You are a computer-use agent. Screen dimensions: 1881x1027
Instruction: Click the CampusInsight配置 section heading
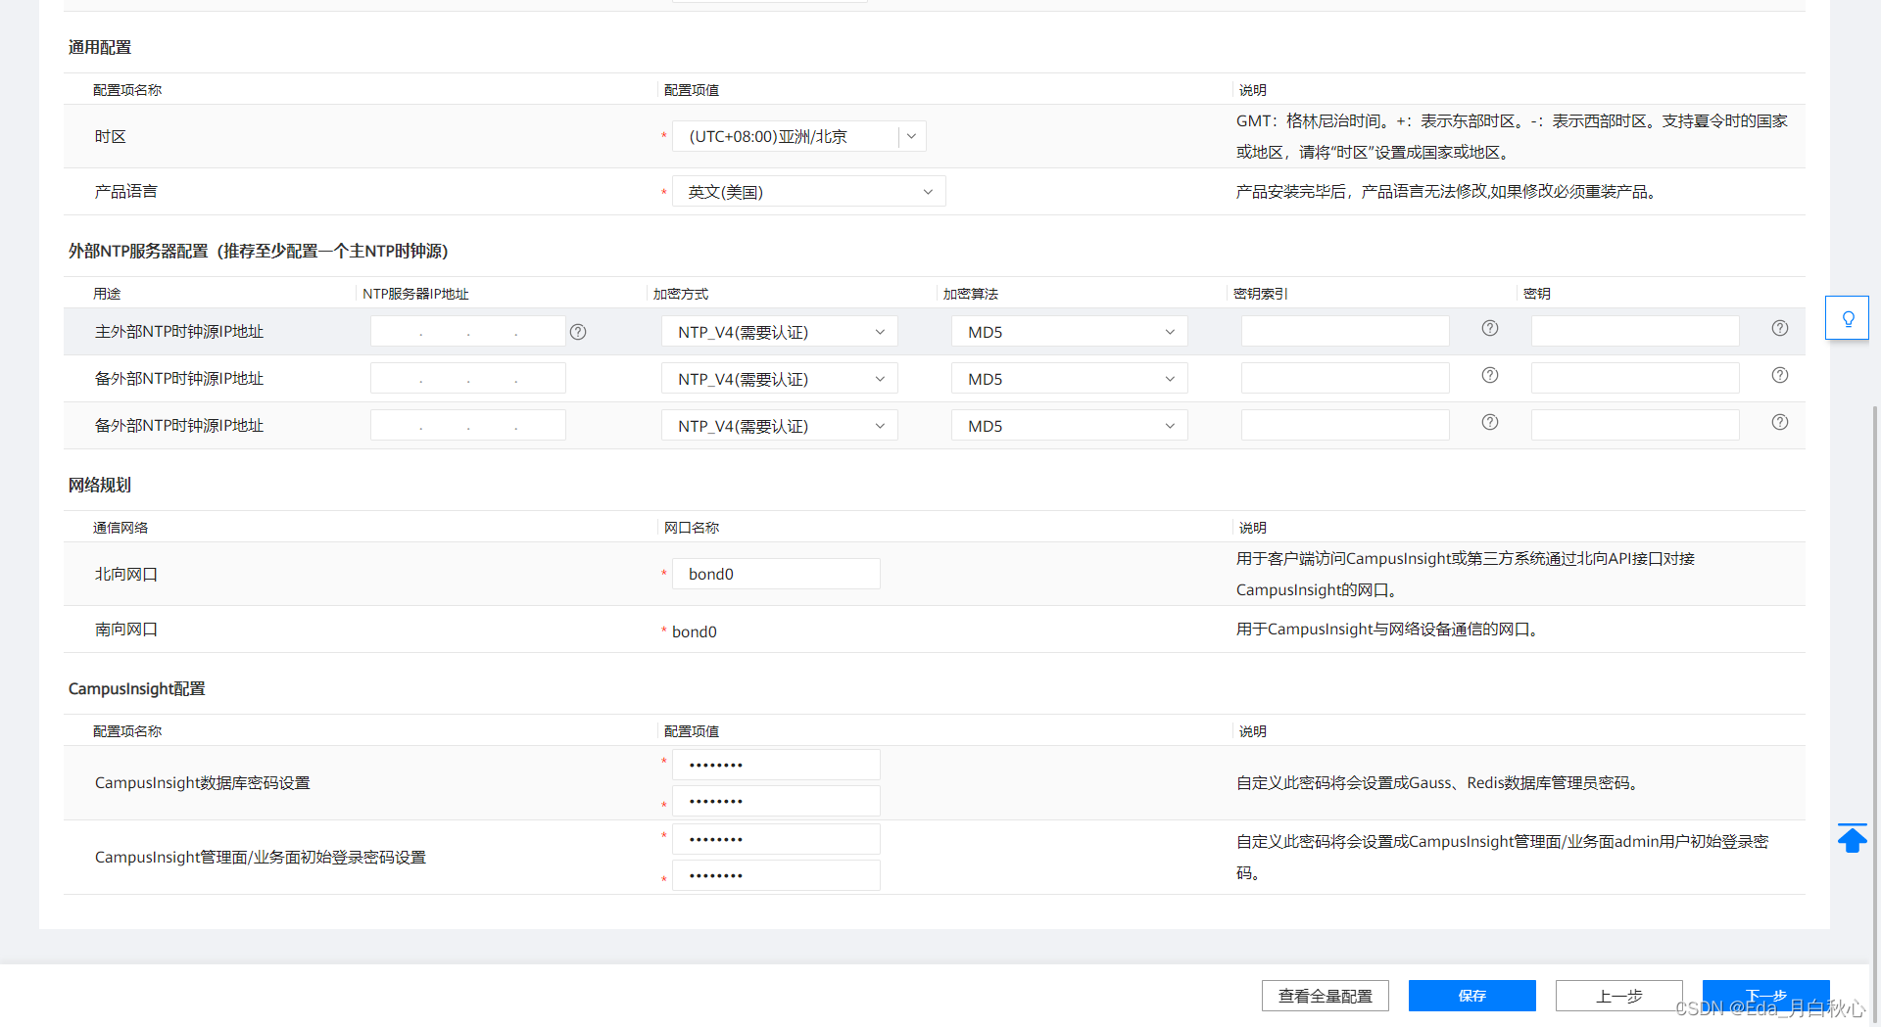[137, 688]
